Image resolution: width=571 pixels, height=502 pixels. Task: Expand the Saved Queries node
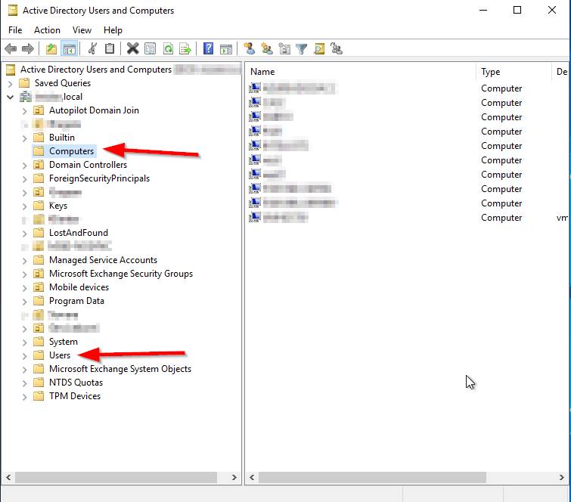point(10,84)
